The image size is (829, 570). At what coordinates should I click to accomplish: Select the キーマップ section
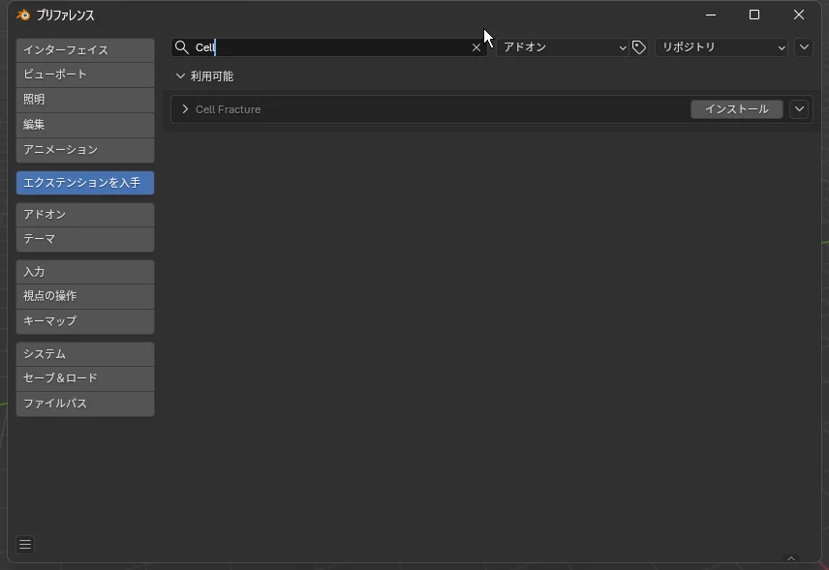click(x=85, y=321)
